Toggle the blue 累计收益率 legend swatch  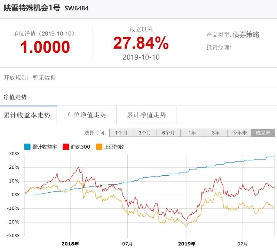tap(27, 147)
